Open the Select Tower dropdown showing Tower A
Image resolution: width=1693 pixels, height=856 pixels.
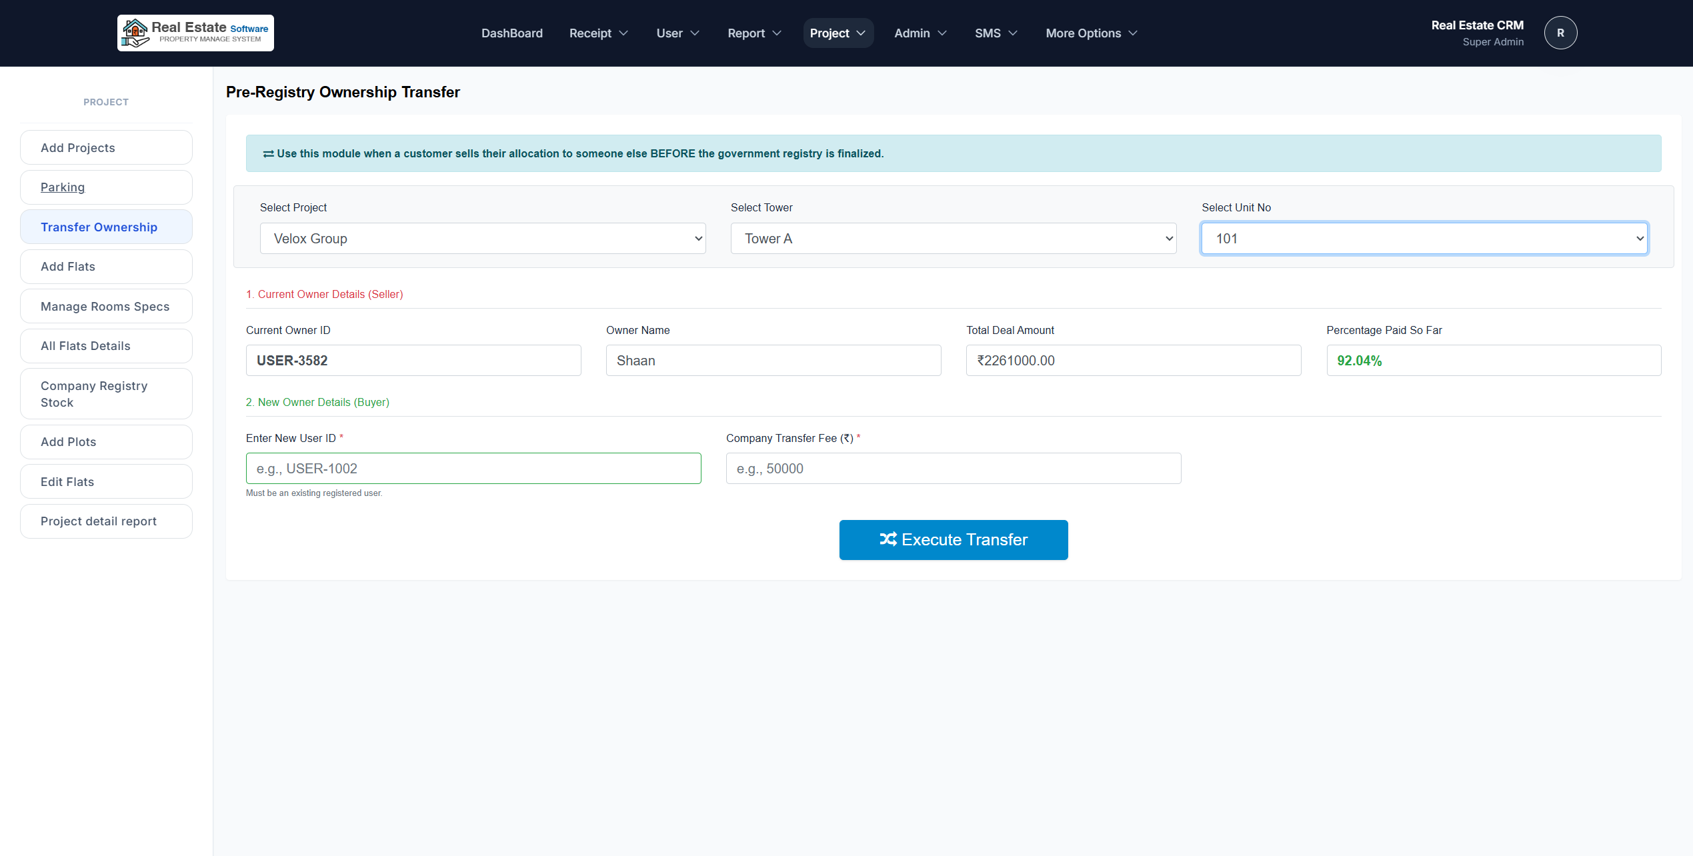[x=953, y=238]
